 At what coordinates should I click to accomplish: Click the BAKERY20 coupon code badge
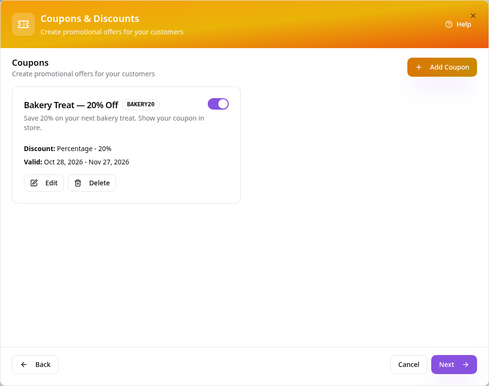coord(141,104)
